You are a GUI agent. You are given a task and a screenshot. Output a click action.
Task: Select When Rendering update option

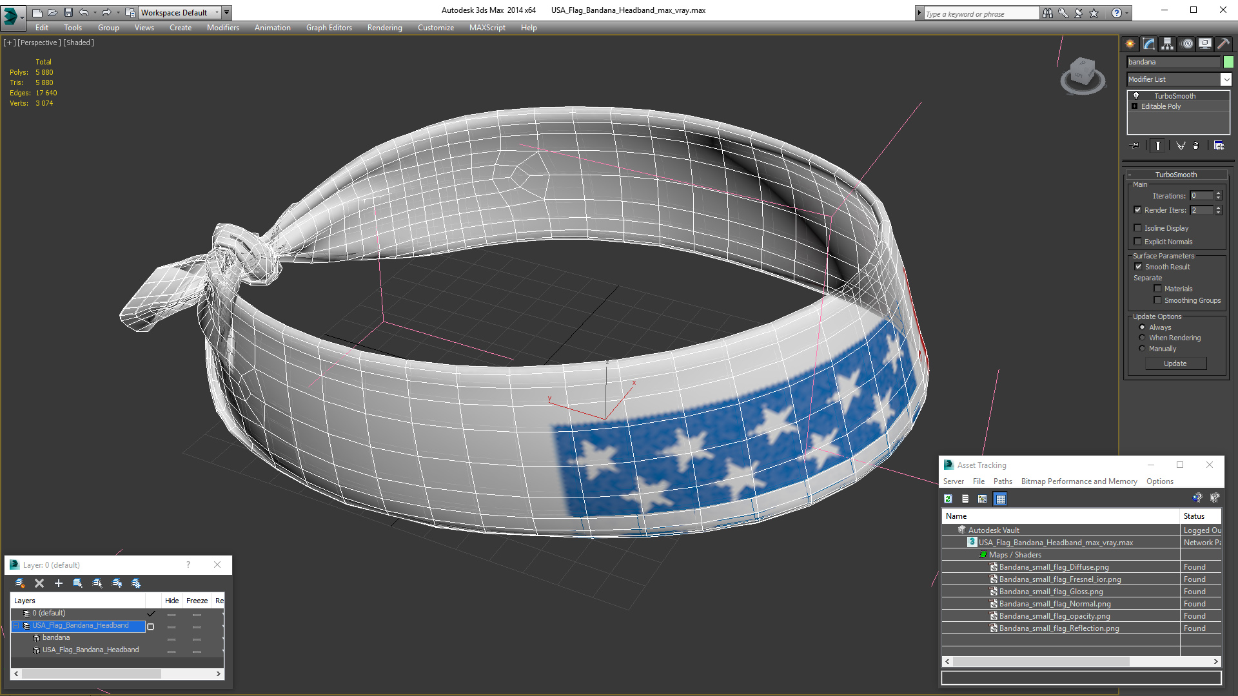click(x=1142, y=338)
